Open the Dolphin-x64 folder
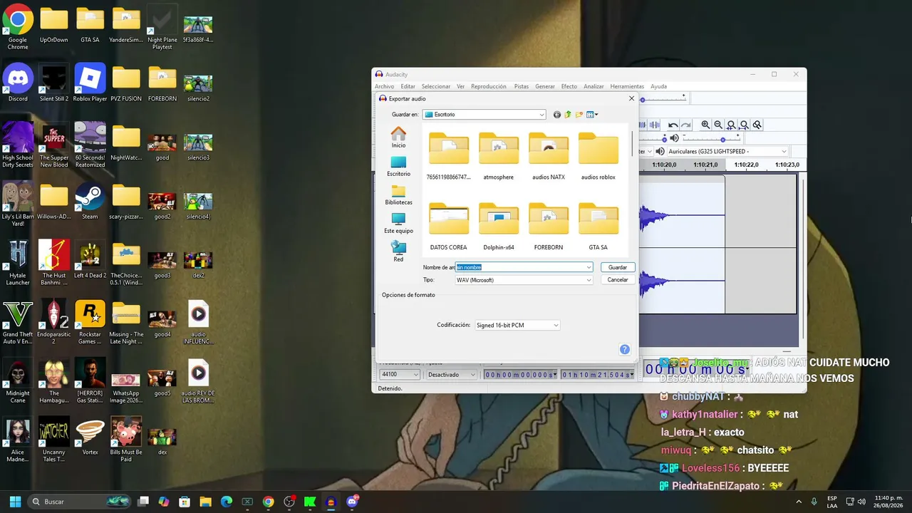The image size is (912, 513). [x=499, y=227]
